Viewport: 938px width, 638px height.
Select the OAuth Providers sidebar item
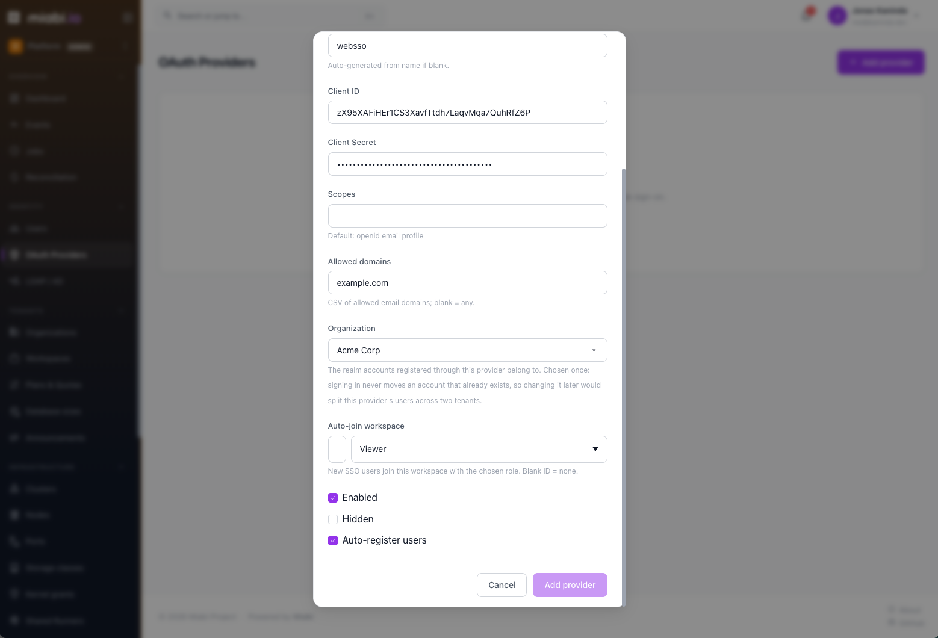point(67,255)
